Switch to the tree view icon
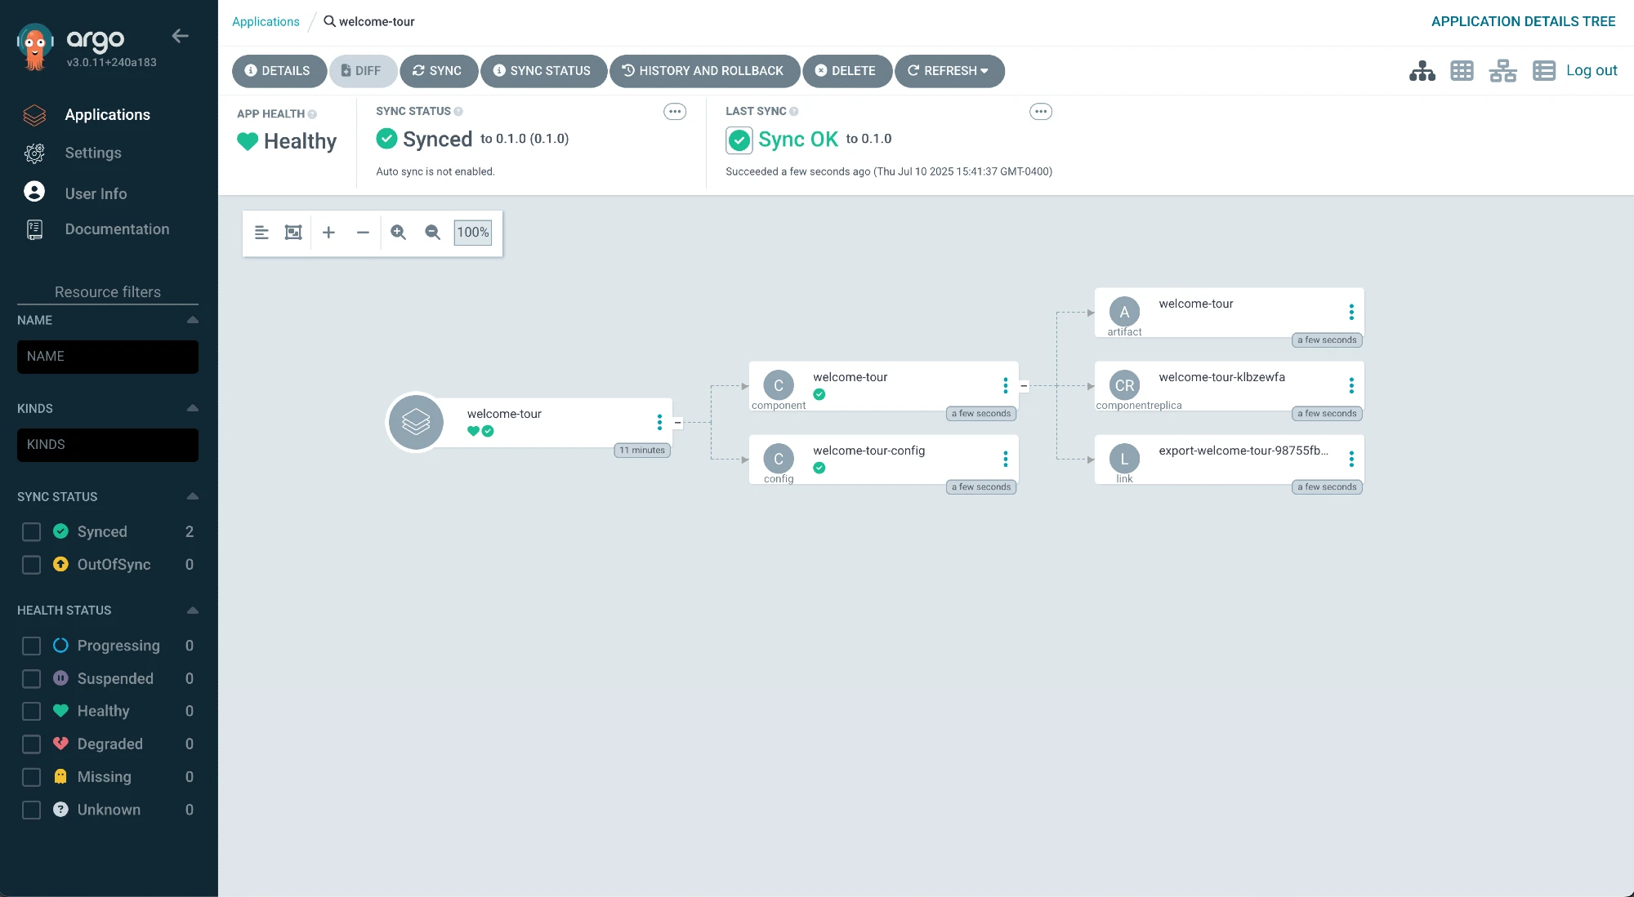 point(1422,71)
